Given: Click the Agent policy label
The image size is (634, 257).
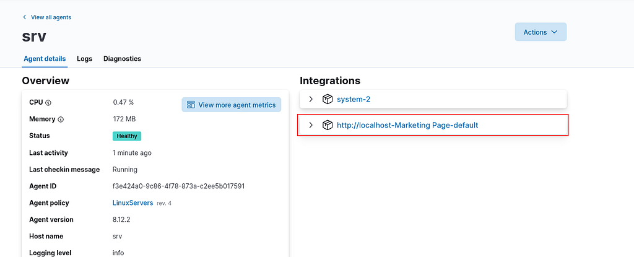Looking at the screenshot, I should tap(49, 203).
